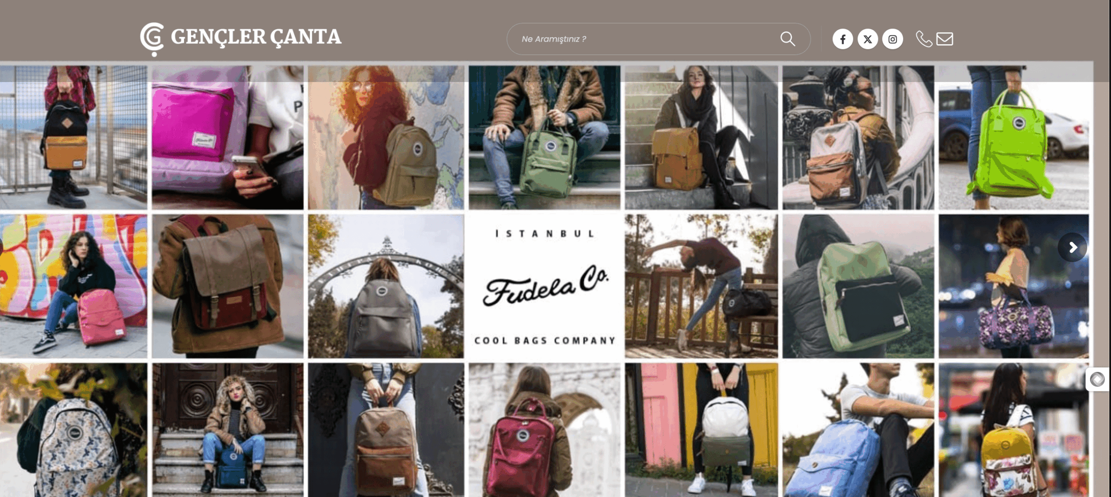1111x497 pixels.
Task: Click the phone contact icon
Action: (924, 39)
